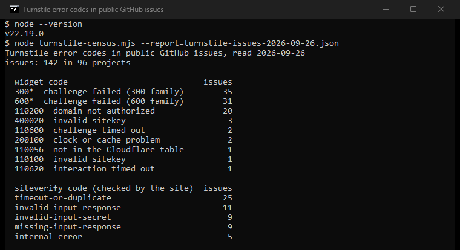Screen dimensions: 460x250
Task: Click the row 'invalid-input-response'
Action: tap(123, 208)
